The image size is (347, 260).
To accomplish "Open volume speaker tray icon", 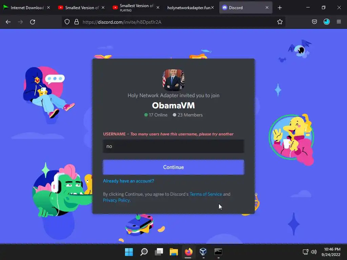I will (313, 252).
